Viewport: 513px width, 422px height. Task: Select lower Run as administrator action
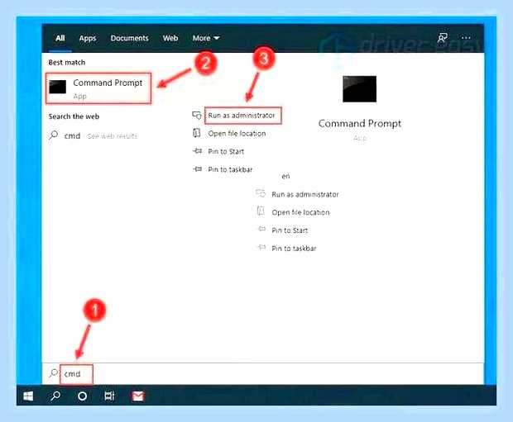click(x=305, y=194)
